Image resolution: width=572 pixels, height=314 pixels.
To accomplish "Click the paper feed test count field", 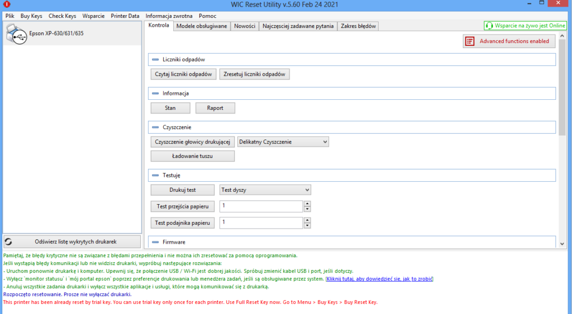I will (261, 223).
